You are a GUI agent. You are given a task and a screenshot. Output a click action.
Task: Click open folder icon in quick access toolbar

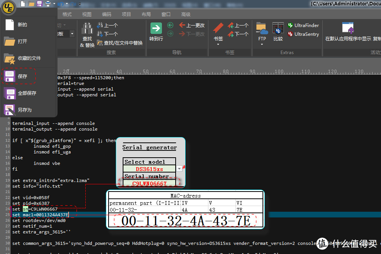[x=31, y=4]
